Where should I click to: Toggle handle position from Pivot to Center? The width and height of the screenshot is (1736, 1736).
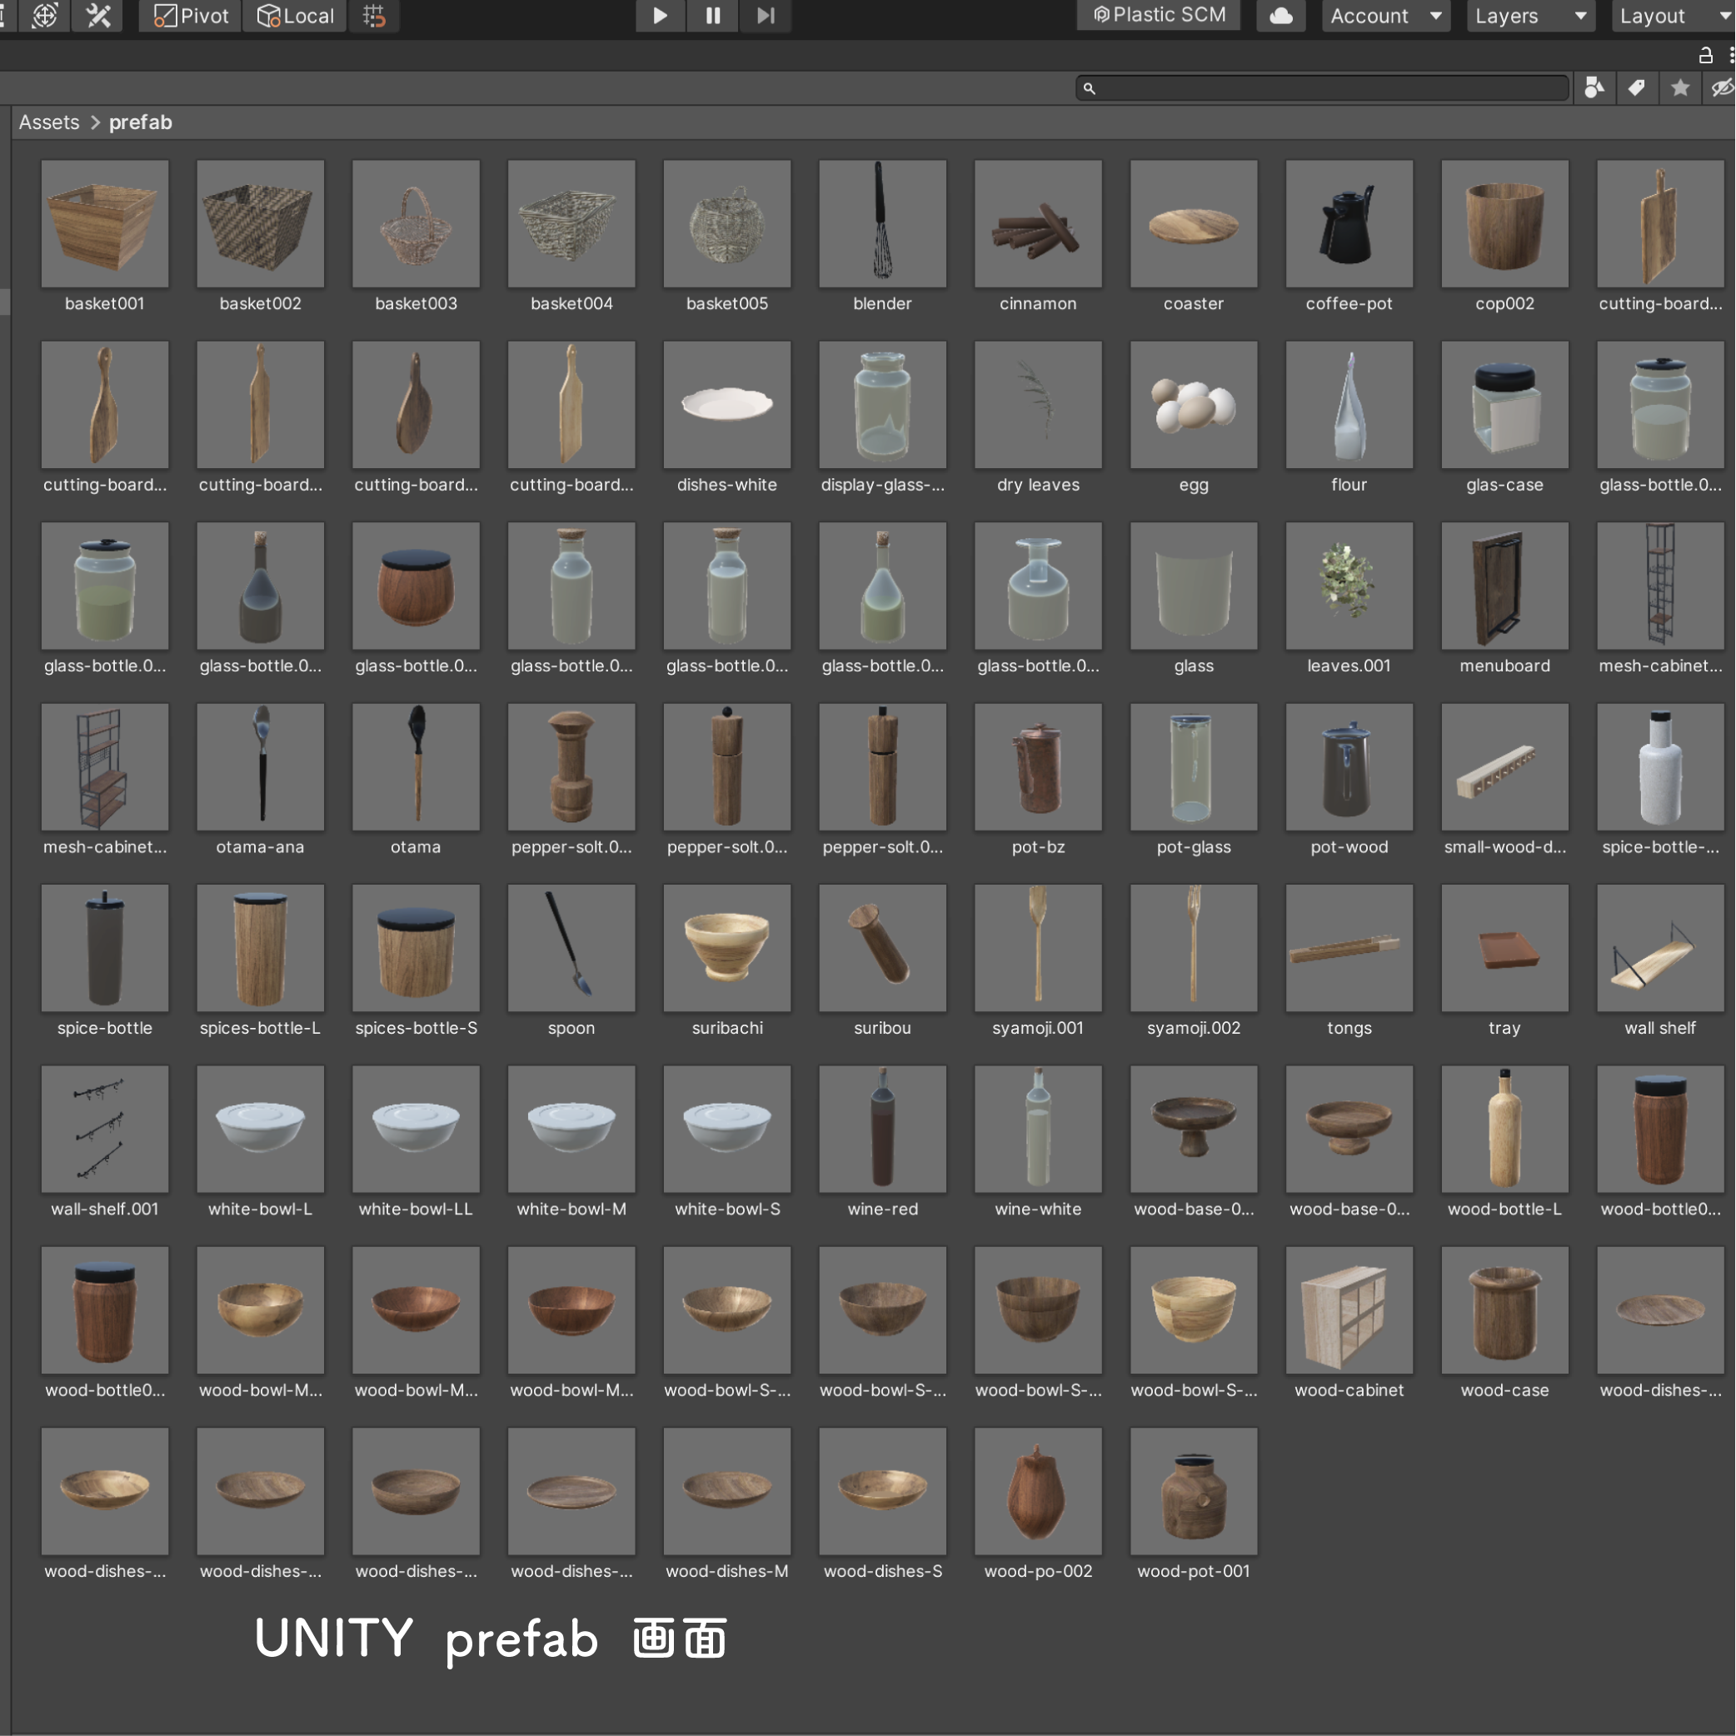(189, 16)
